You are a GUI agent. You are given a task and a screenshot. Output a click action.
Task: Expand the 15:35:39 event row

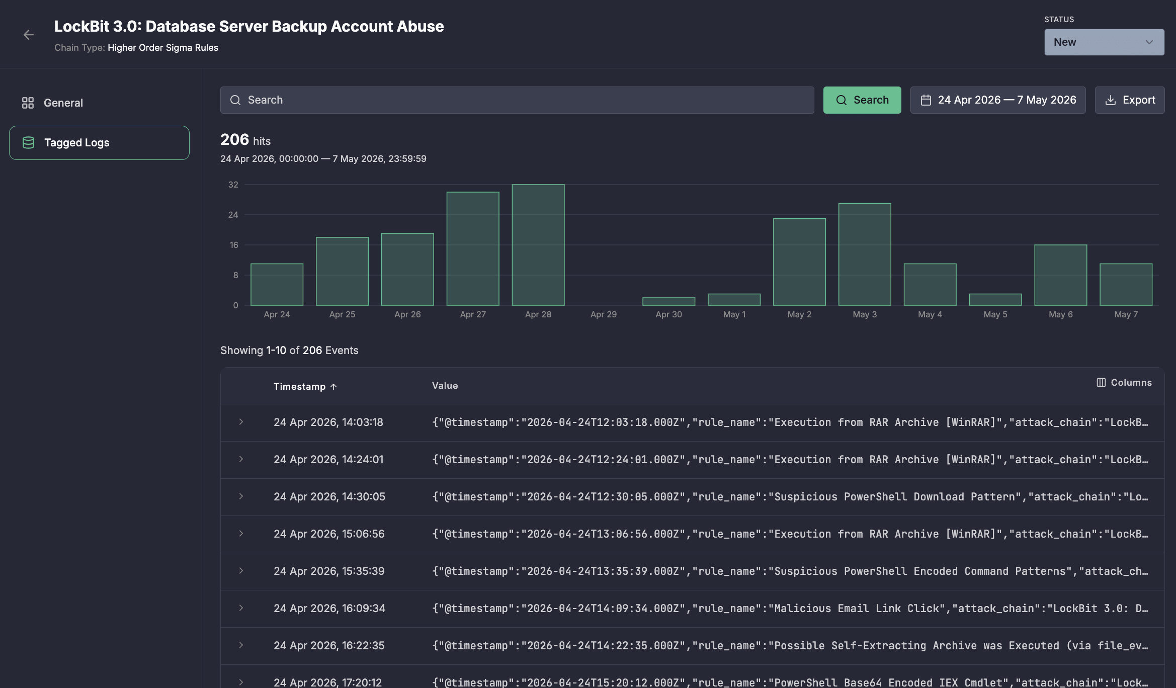click(x=241, y=571)
